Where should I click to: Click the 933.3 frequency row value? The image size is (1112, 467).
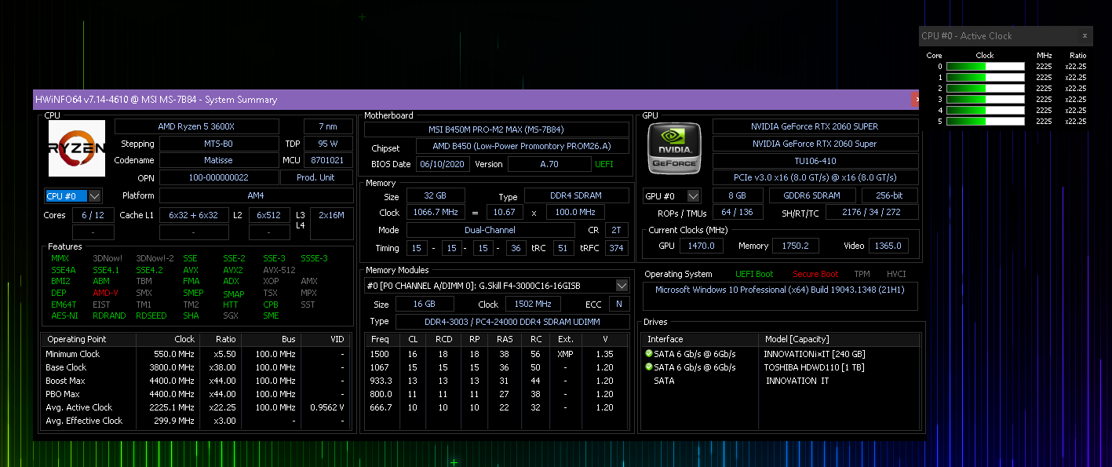pyautogui.click(x=381, y=381)
